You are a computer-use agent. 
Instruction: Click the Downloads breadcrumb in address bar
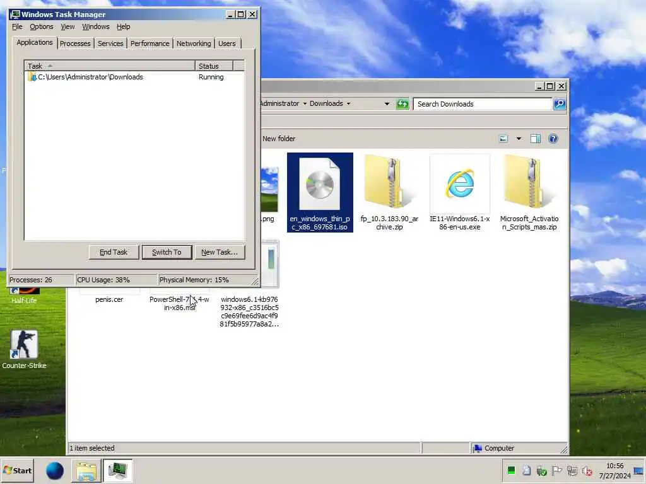click(326, 104)
